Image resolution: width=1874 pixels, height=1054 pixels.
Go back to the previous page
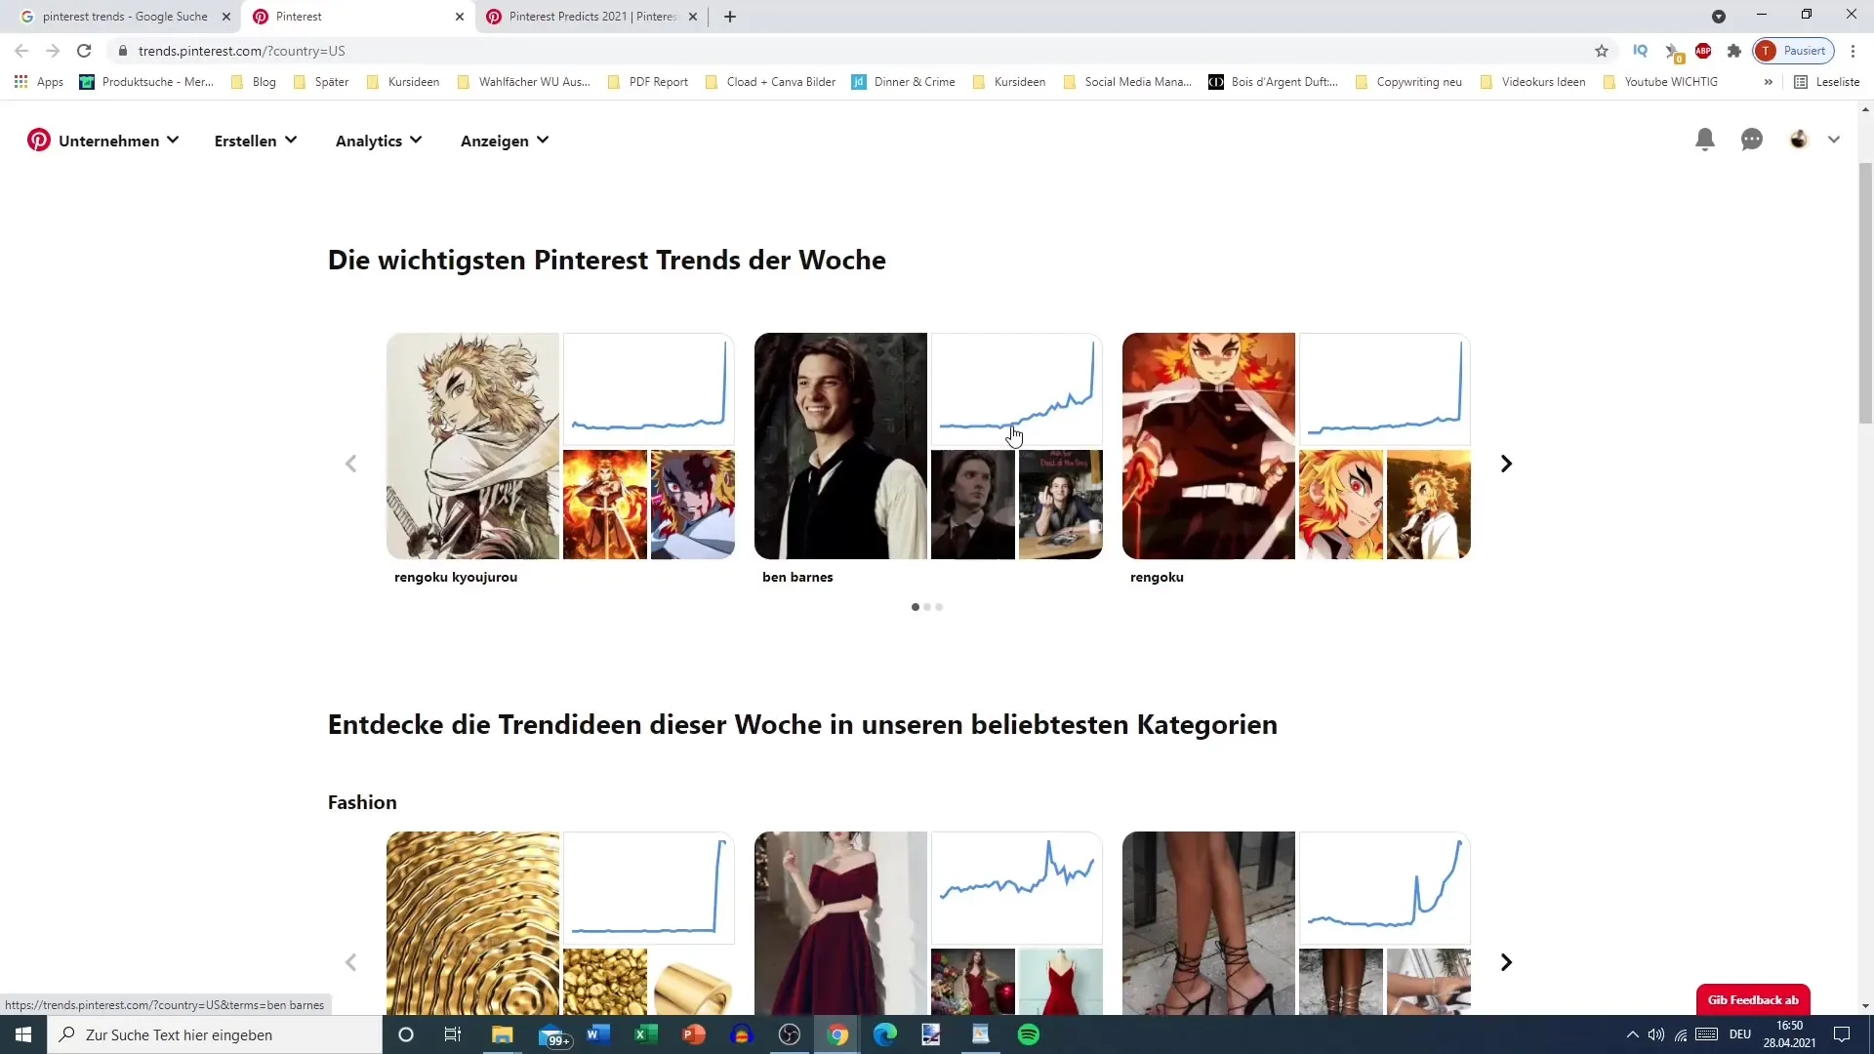tap(21, 51)
